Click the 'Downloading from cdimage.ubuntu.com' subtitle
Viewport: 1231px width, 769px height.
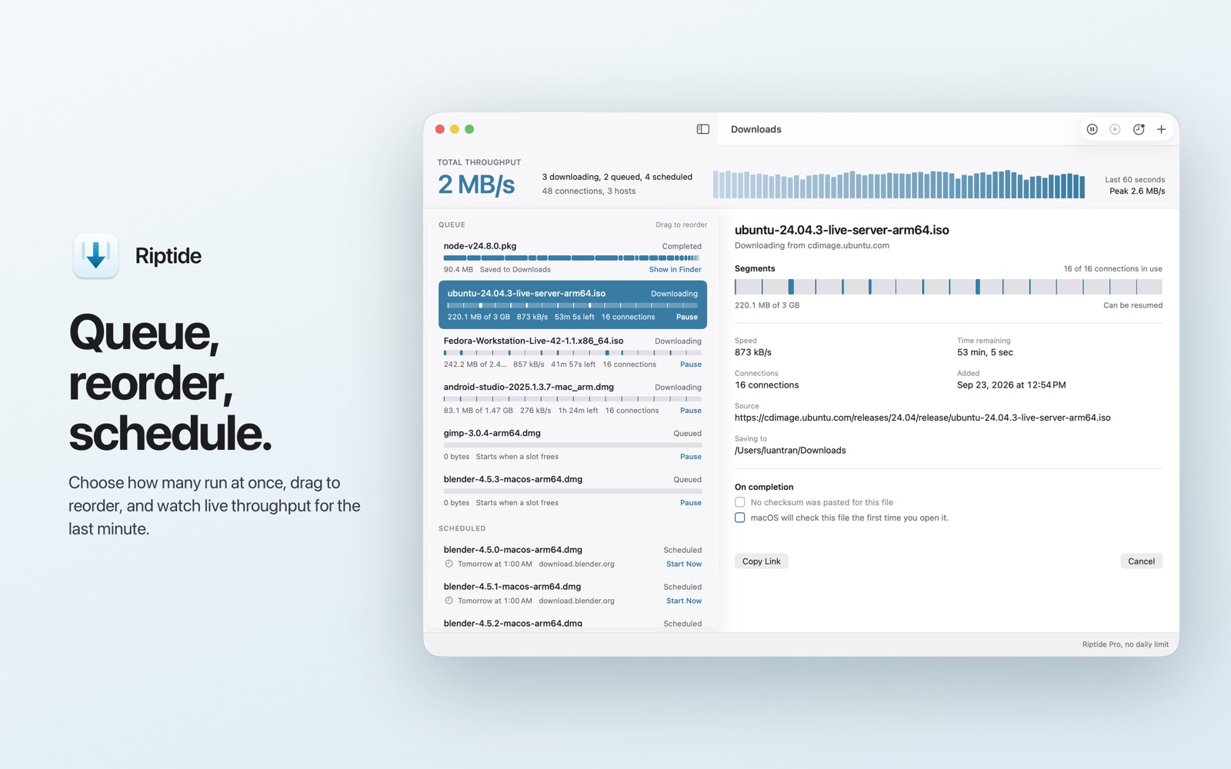[x=812, y=245]
